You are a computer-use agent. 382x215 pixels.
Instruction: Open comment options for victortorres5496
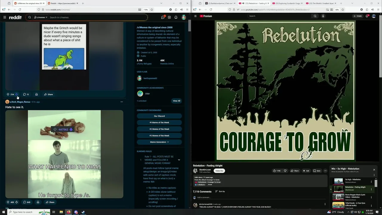[325, 204]
